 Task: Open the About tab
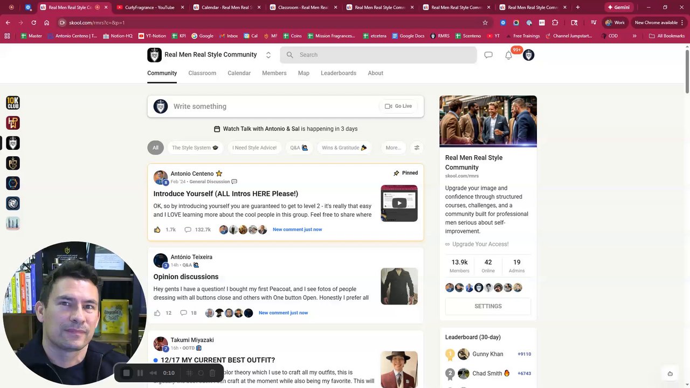[x=376, y=73]
